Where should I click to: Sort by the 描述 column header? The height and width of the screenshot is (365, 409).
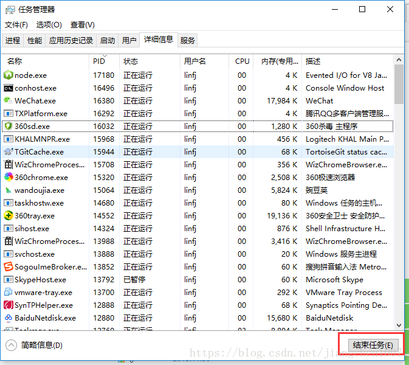348,61
